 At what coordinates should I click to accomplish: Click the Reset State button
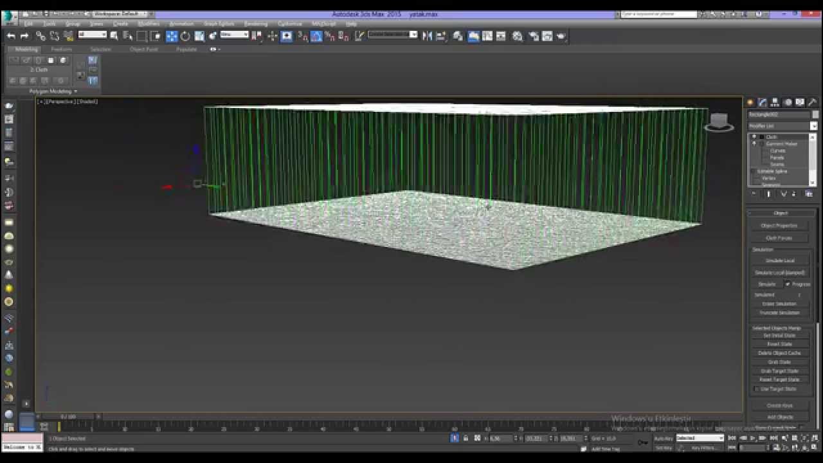click(779, 344)
